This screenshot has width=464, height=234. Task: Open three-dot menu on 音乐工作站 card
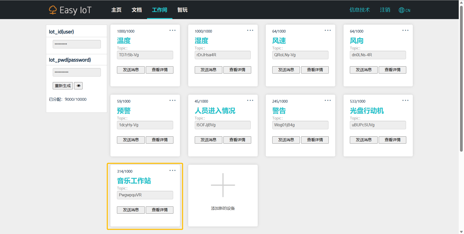tap(172, 170)
